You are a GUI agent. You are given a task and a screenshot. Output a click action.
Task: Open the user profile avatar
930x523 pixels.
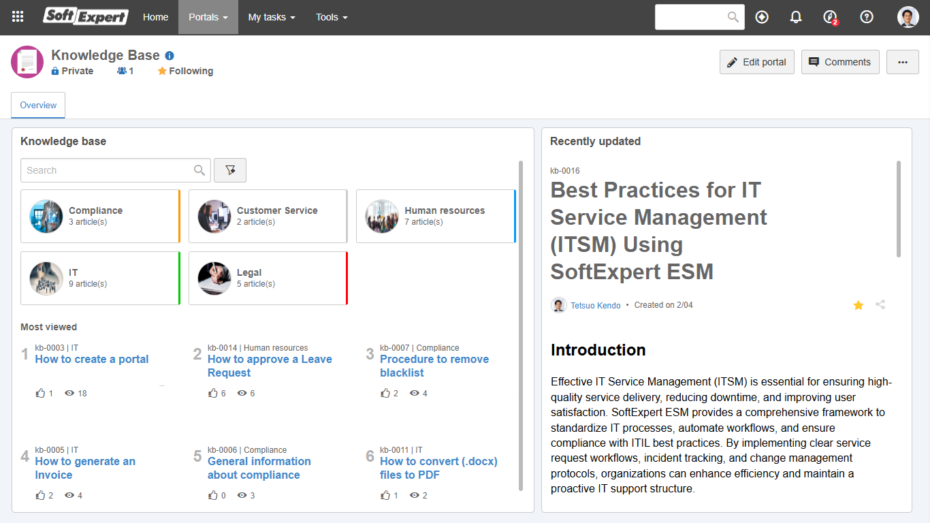908,17
